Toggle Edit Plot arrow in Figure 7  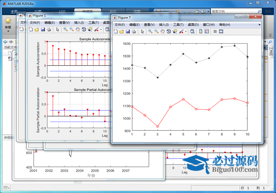tap(142, 32)
